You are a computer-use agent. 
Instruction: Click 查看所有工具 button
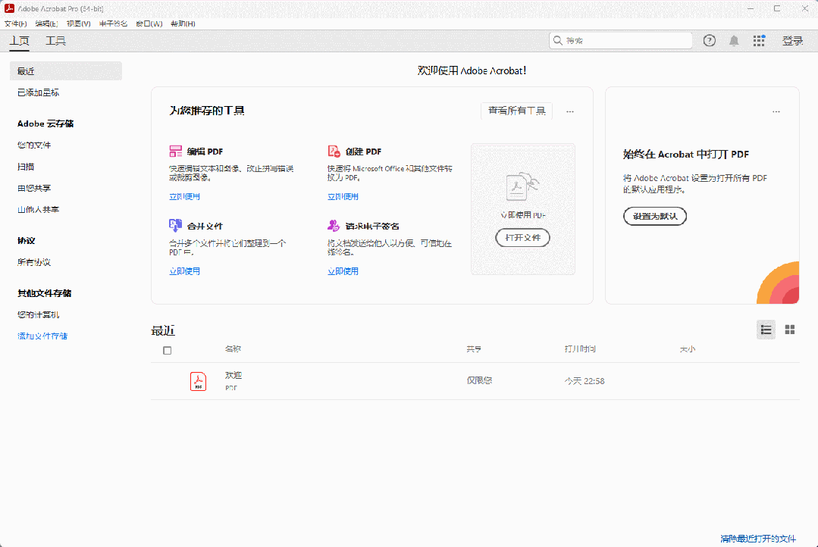pyautogui.click(x=516, y=111)
